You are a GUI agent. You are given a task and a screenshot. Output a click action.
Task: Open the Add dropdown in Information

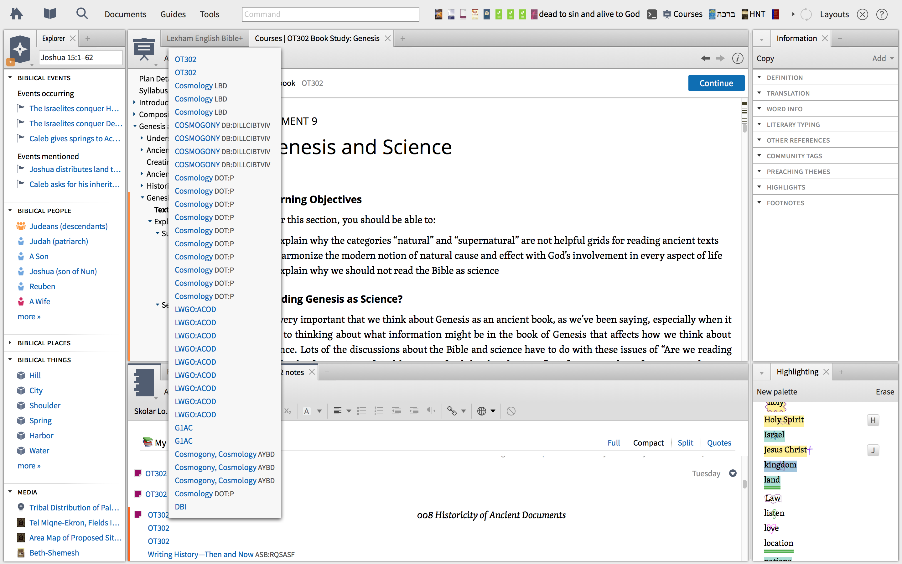883,58
